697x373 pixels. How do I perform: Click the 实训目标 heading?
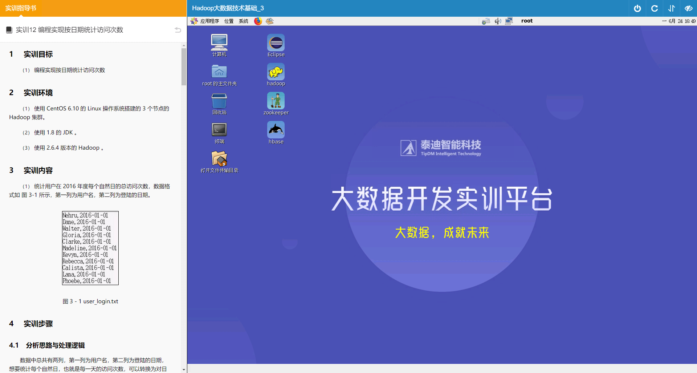[x=38, y=54]
